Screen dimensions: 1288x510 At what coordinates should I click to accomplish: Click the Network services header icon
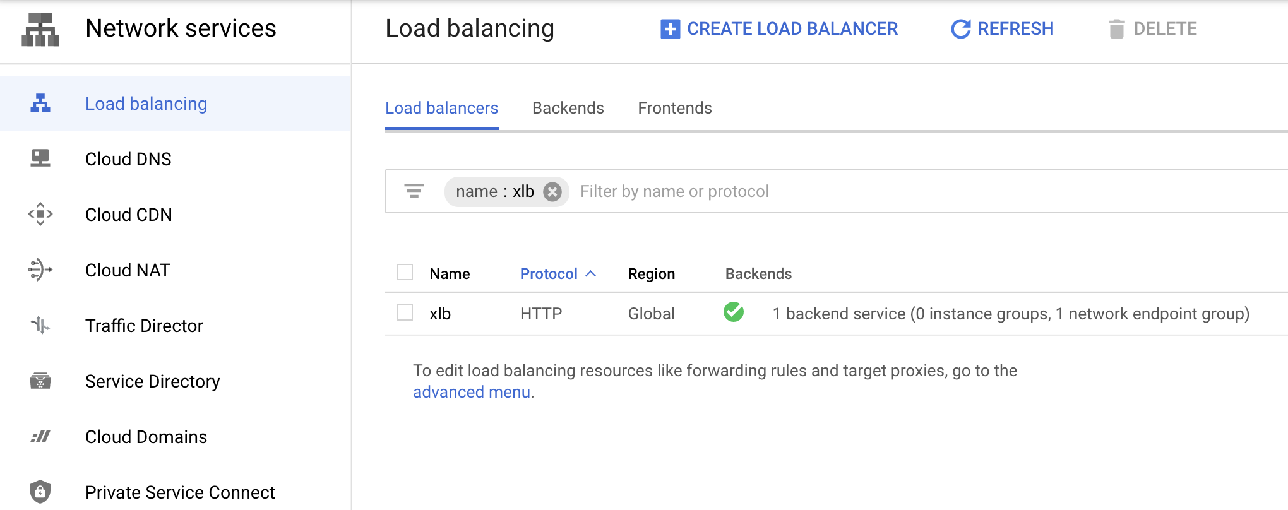pyautogui.click(x=40, y=29)
